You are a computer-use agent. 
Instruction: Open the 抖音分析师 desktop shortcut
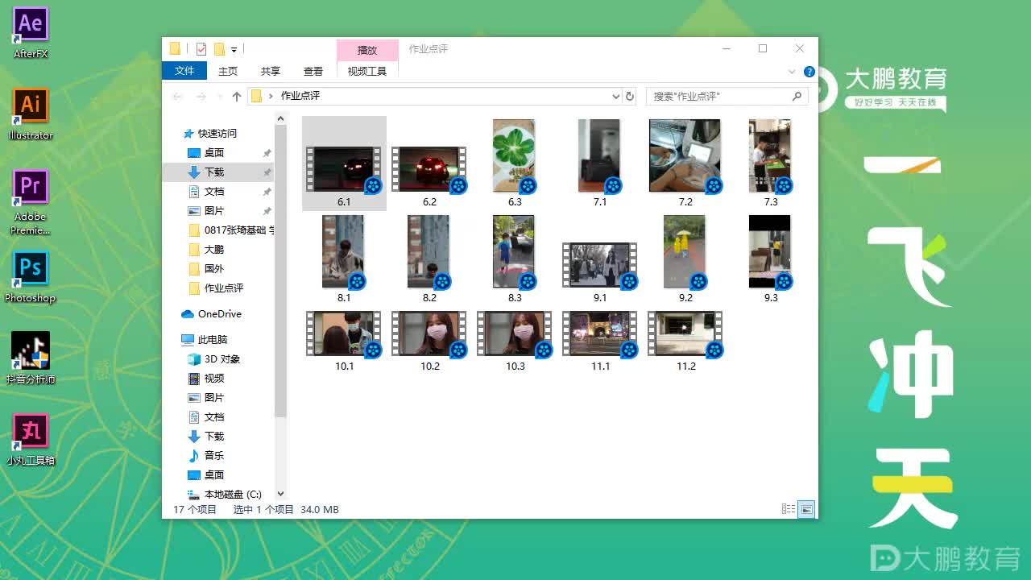point(31,358)
